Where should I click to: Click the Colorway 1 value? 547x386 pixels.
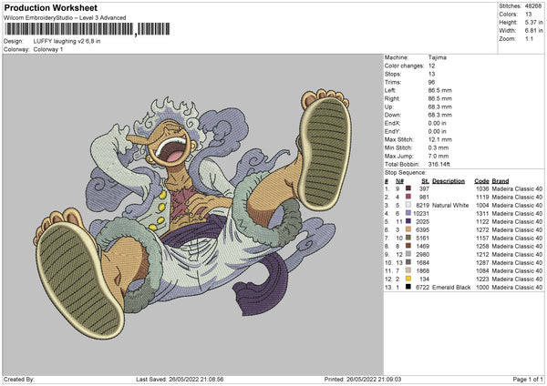[48, 49]
